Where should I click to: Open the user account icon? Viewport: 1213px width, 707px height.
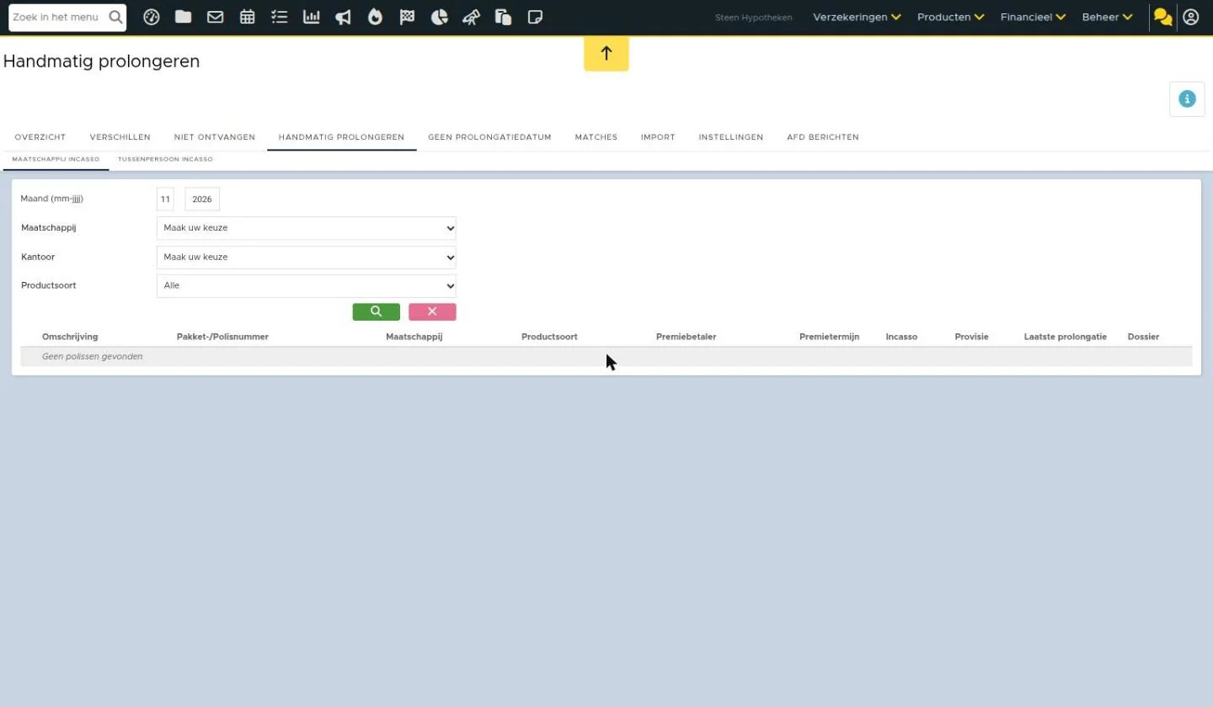1191,17
